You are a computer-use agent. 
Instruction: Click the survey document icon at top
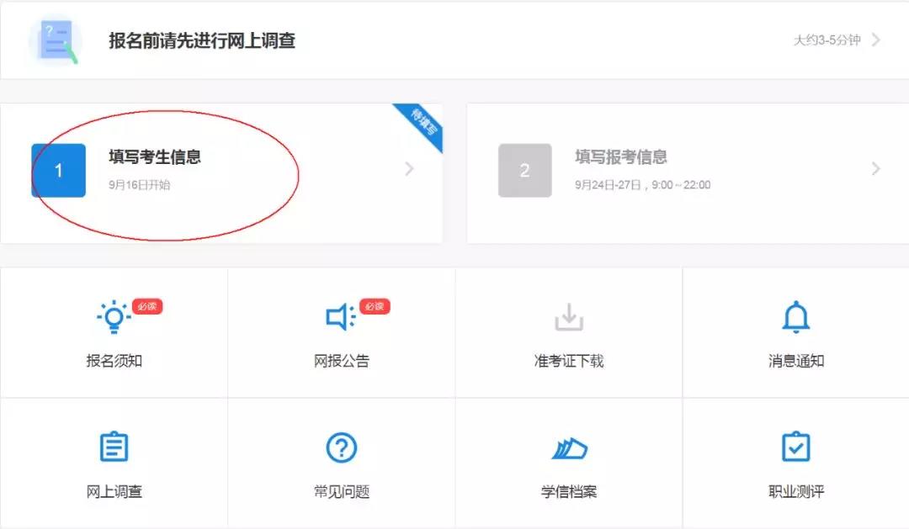[56, 40]
